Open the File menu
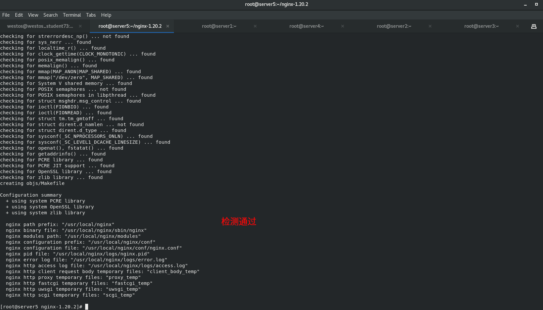This screenshot has width=543, height=310. pyautogui.click(x=6, y=15)
